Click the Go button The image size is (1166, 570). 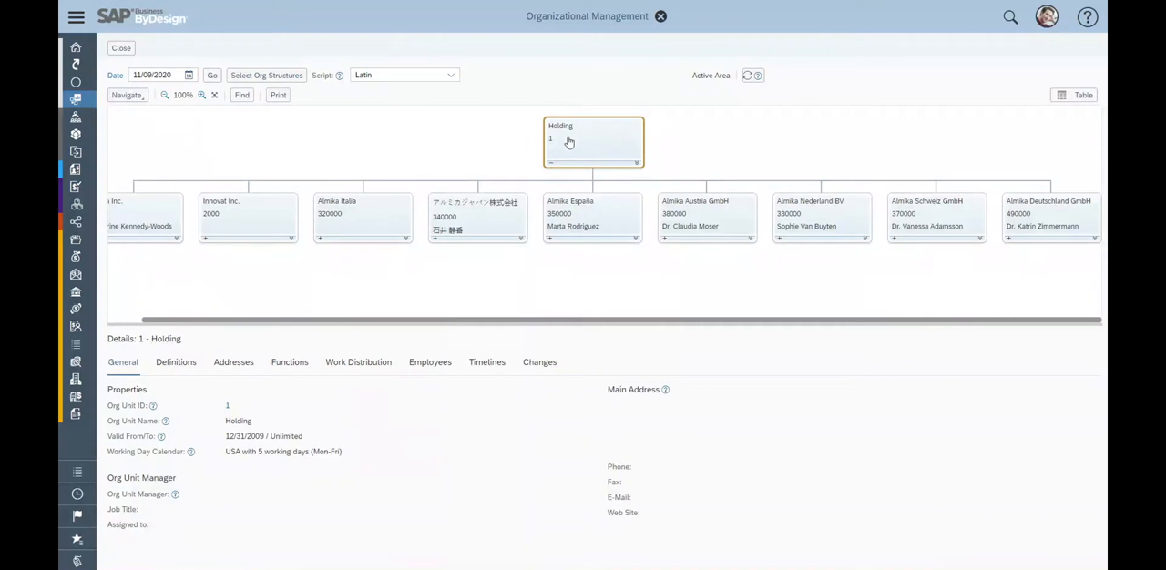pyautogui.click(x=212, y=76)
